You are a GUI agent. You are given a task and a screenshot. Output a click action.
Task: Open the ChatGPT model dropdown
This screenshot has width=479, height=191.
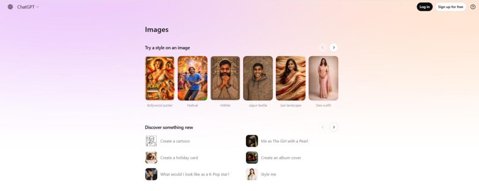(x=29, y=7)
